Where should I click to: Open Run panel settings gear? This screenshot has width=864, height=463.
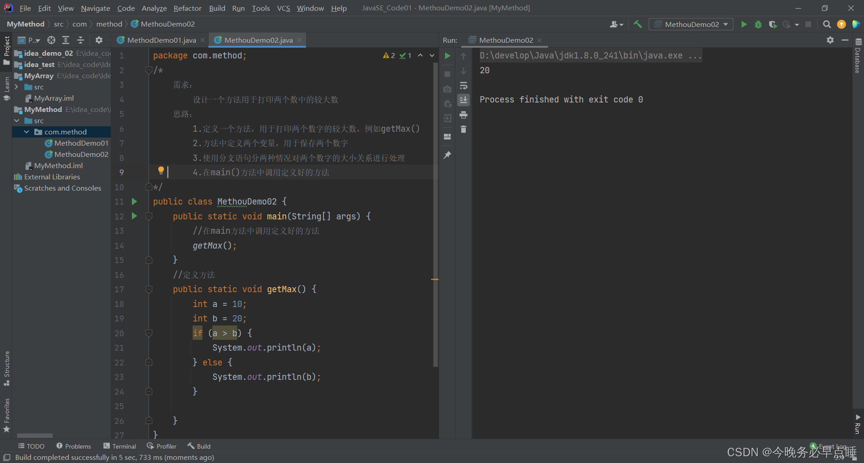[x=830, y=40]
